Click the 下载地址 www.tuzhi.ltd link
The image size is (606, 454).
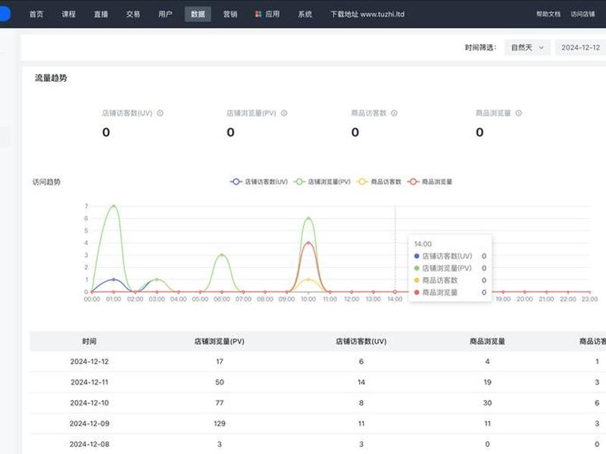[367, 14]
